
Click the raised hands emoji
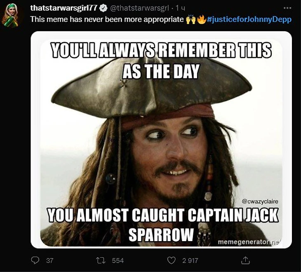[x=190, y=19]
